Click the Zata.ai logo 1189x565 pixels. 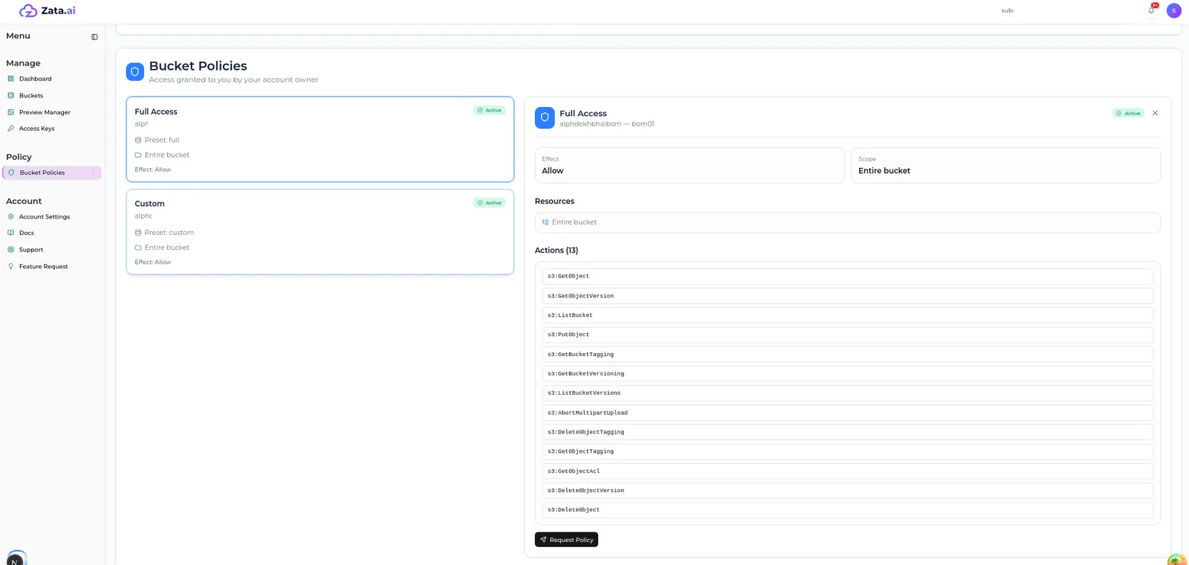(x=47, y=10)
